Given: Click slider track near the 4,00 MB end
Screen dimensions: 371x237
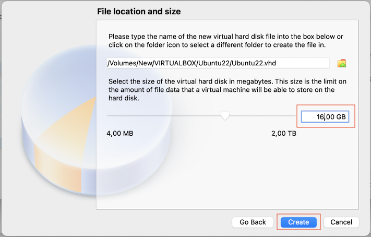Looking at the screenshot, I should coord(114,115).
